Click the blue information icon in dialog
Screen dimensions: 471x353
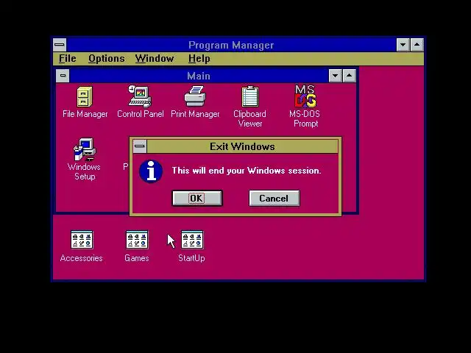click(151, 171)
